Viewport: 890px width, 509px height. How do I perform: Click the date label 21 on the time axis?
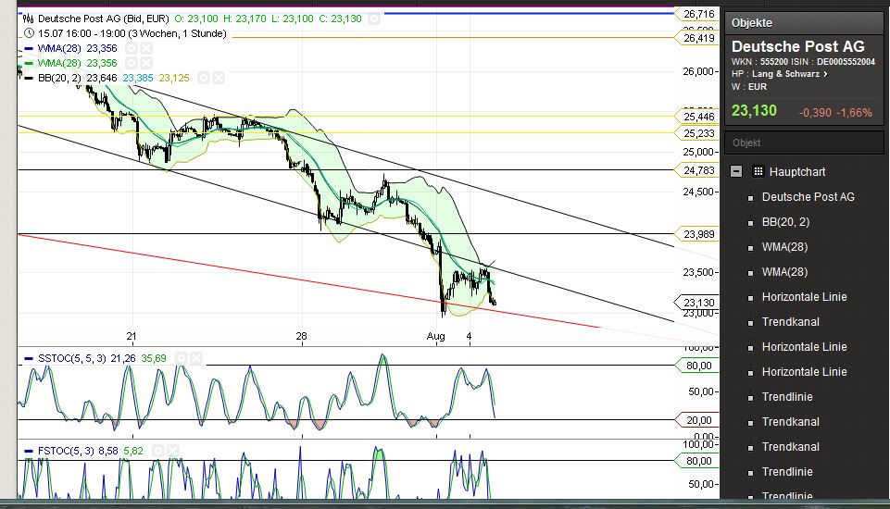pos(132,337)
